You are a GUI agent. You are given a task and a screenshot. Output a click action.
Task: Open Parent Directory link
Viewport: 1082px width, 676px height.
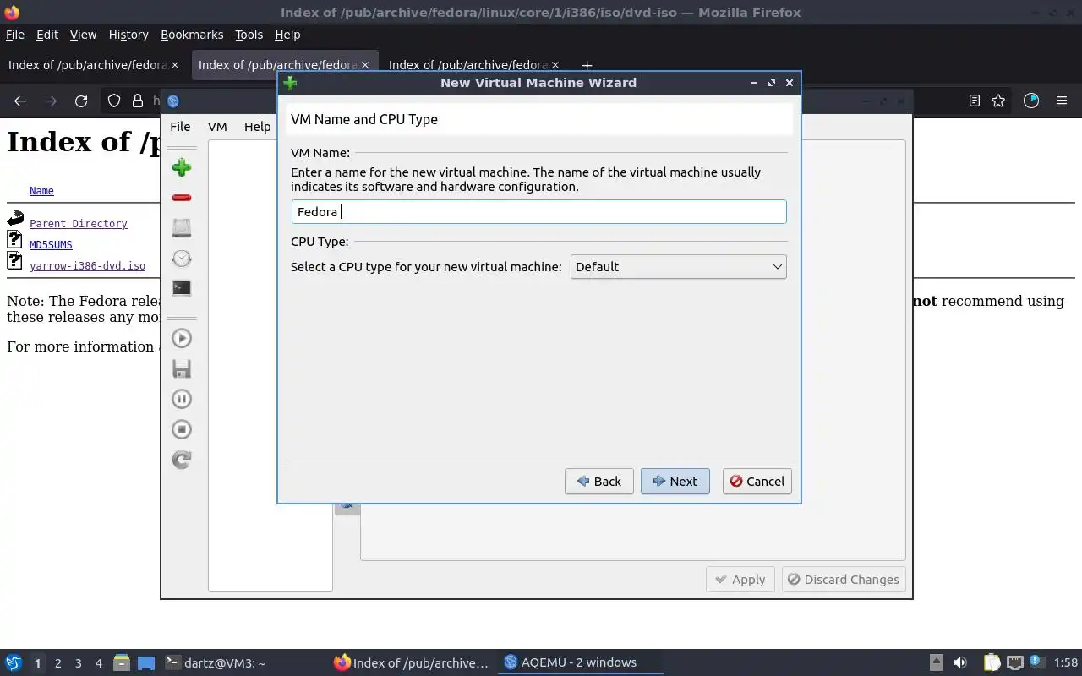[79, 224]
